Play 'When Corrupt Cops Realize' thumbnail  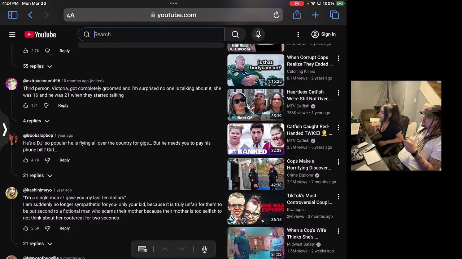256,70
